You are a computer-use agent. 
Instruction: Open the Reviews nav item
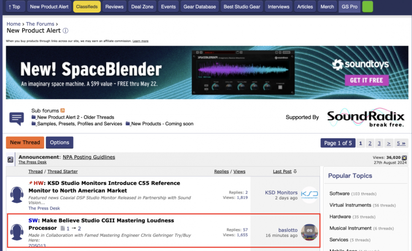(114, 7)
